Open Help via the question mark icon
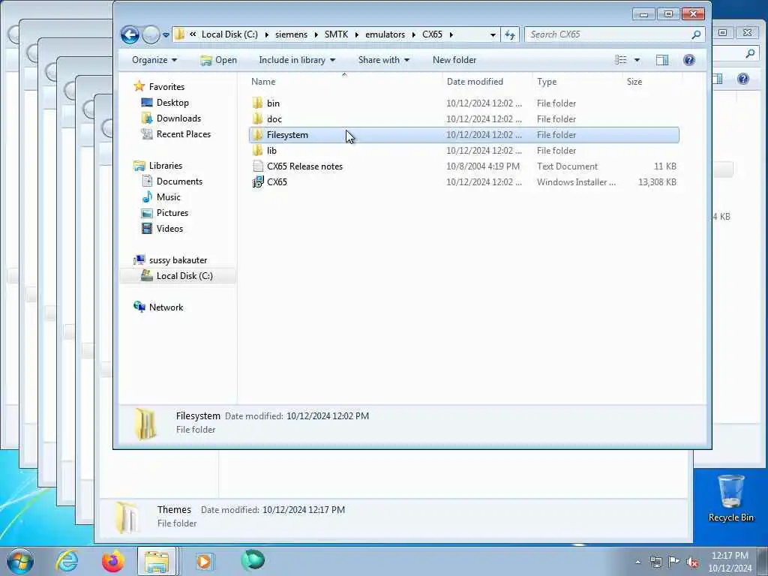Screen dimensions: 768x576 688,60
